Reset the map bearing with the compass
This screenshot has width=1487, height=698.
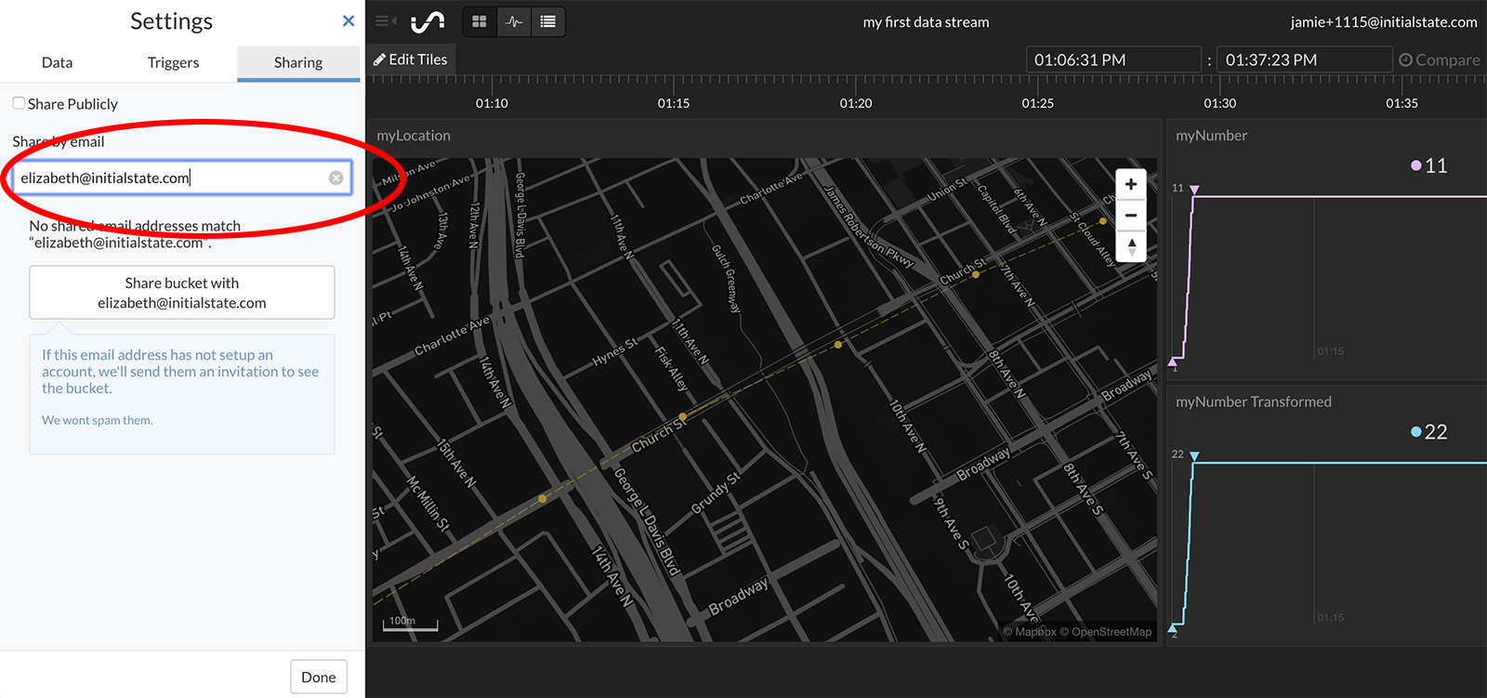coord(1130,246)
